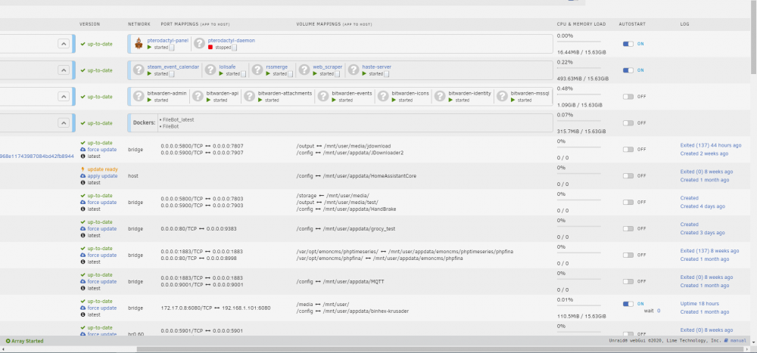The height and width of the screenshot is (353, 757).
Task: Click the bitwarden-mssql container icon
Action: (503, 97)
